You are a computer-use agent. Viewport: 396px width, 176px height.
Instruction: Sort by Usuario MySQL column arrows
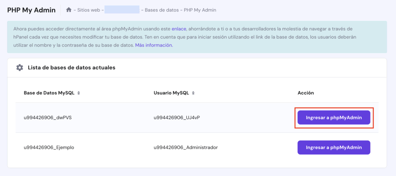193,93
